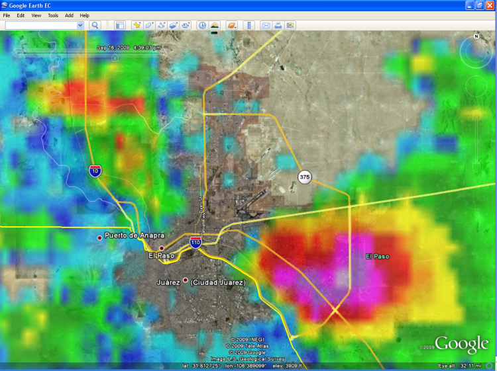Show the ruler measuring tool
This screenshot has height=371, width=497.
[x=248, y=25]
